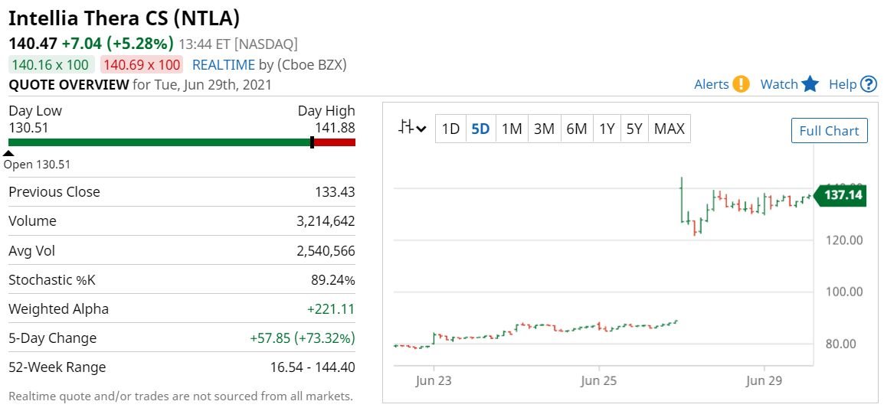Click the Watch link text
Image resolution: width=884 pixels, height=411 pixels.
click(x=779, y=84)
